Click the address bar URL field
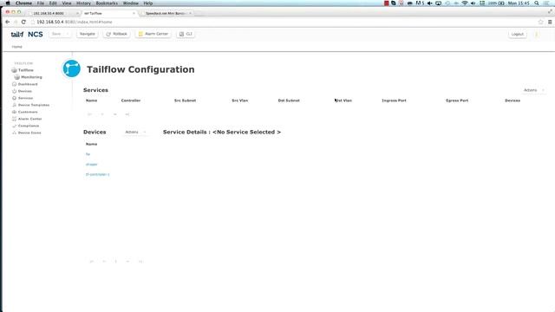 pos(284,22)
